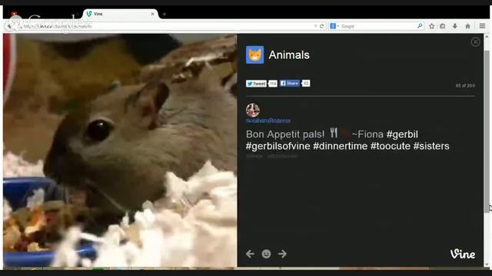Click the post position counter text

[465, 86]
